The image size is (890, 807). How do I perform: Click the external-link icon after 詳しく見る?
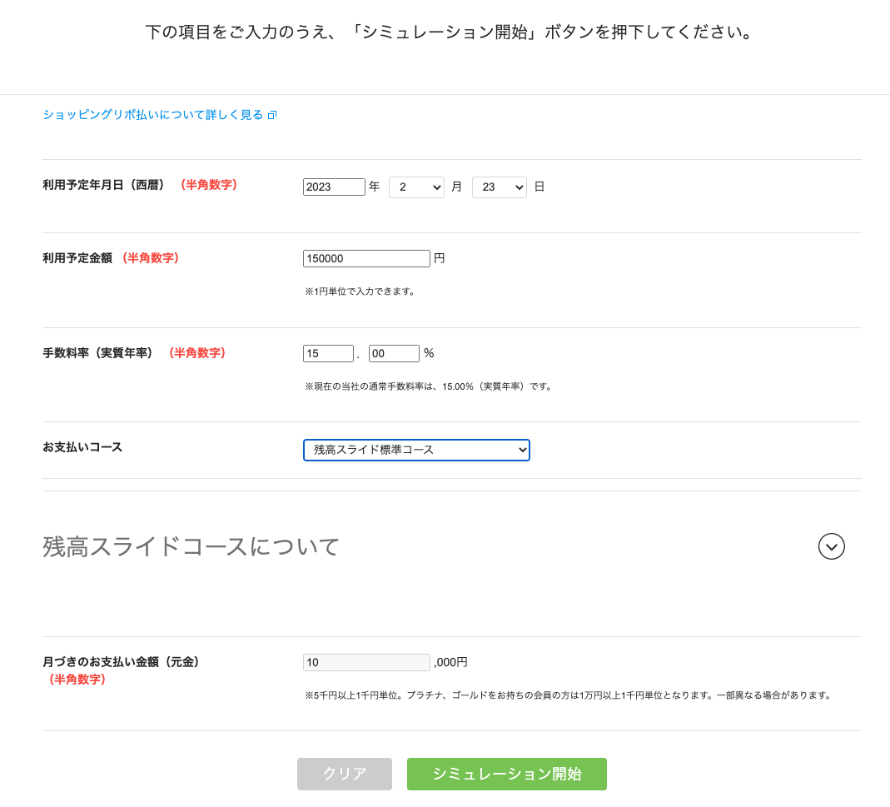click(272, 116)
